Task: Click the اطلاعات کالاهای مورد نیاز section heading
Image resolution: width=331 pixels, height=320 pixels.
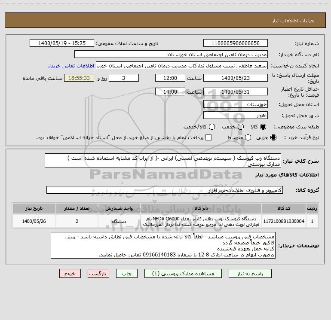Action: pos(287,175)
